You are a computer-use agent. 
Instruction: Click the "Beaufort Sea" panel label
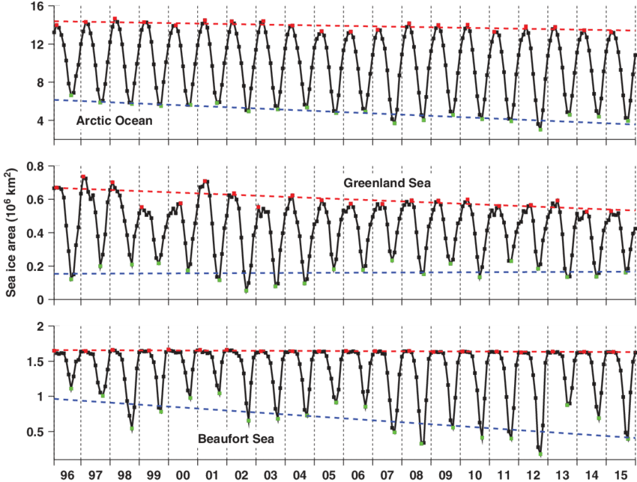236,438
